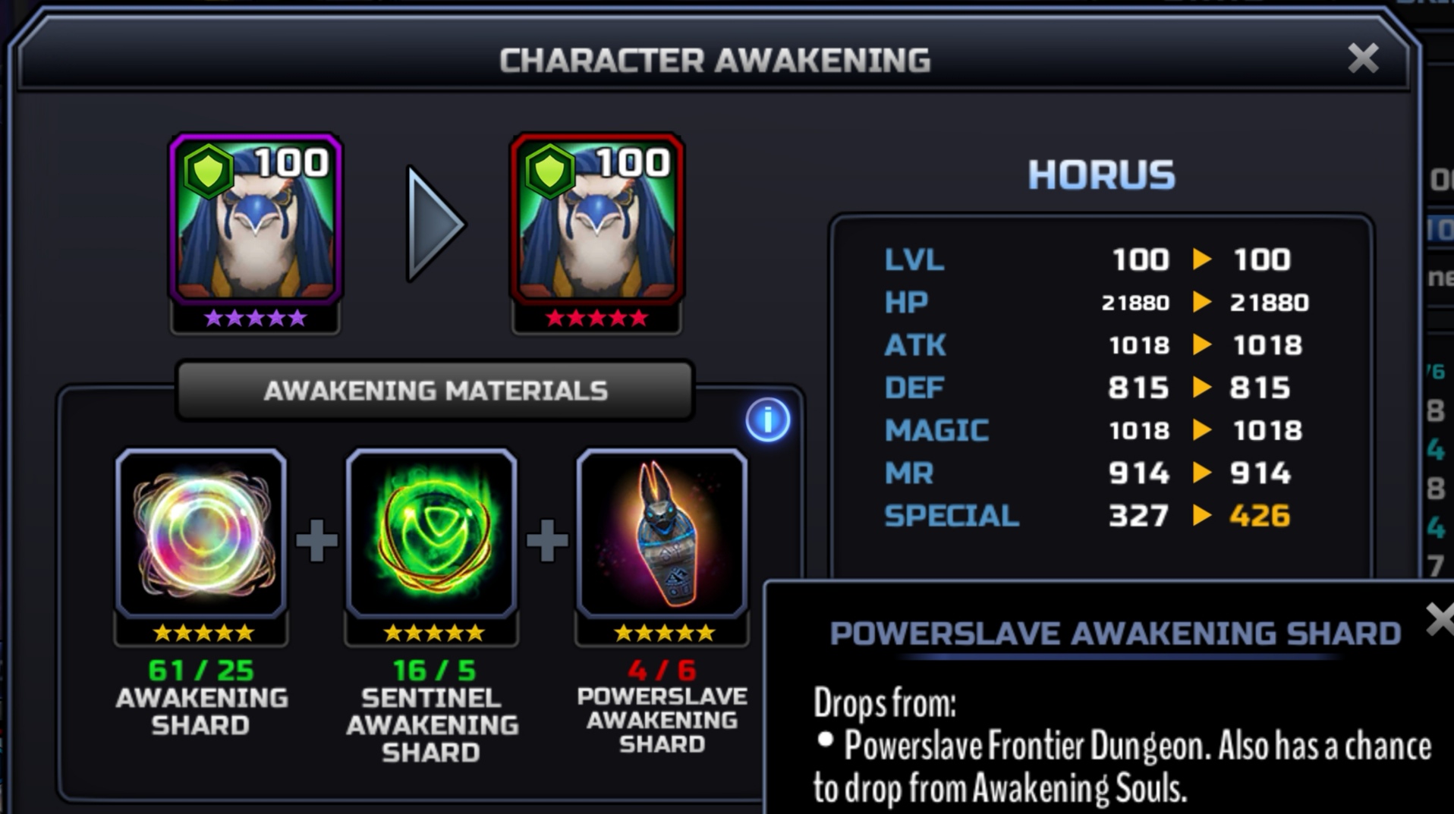Click the large arrow between the two portraits

pos(436,224)
